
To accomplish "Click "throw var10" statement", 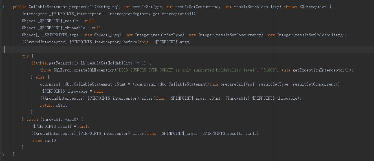I will (x=44, y=140).
